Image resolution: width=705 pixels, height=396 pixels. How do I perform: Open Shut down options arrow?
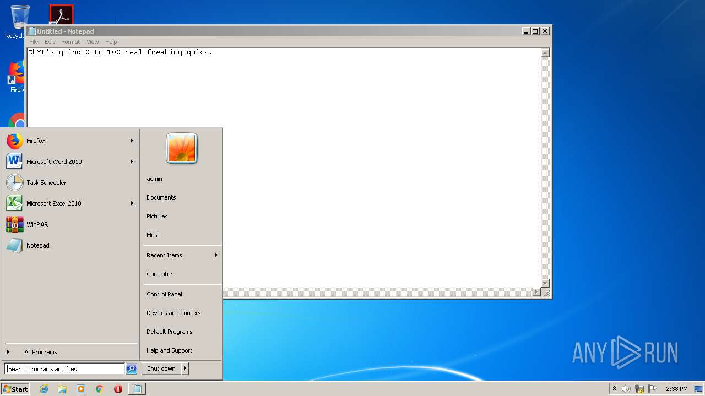click(185, 369)
